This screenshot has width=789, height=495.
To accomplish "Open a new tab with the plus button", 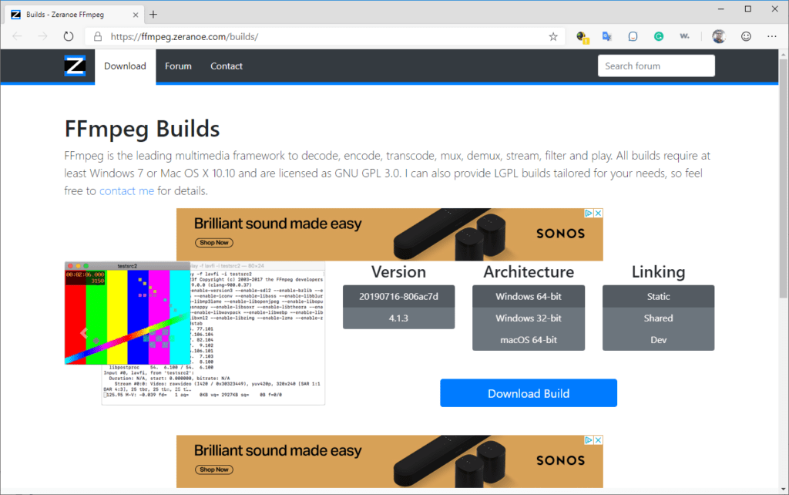I will tap(153, 15).
